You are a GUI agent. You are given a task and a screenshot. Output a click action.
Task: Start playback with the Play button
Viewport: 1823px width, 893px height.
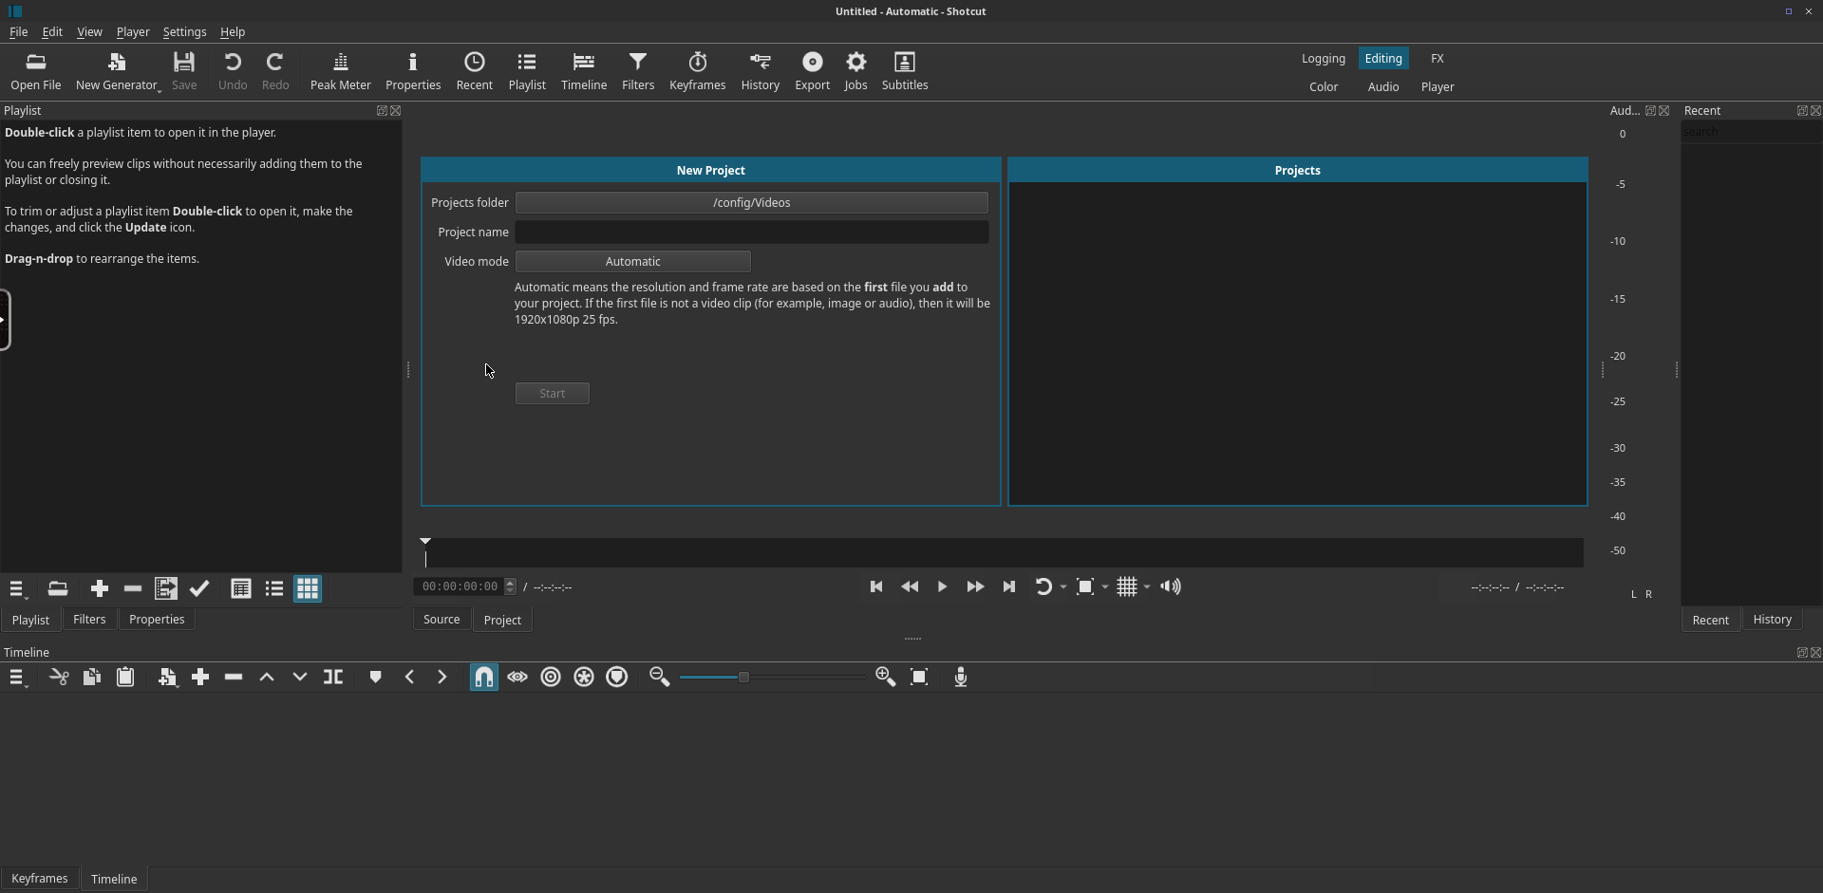942,587
